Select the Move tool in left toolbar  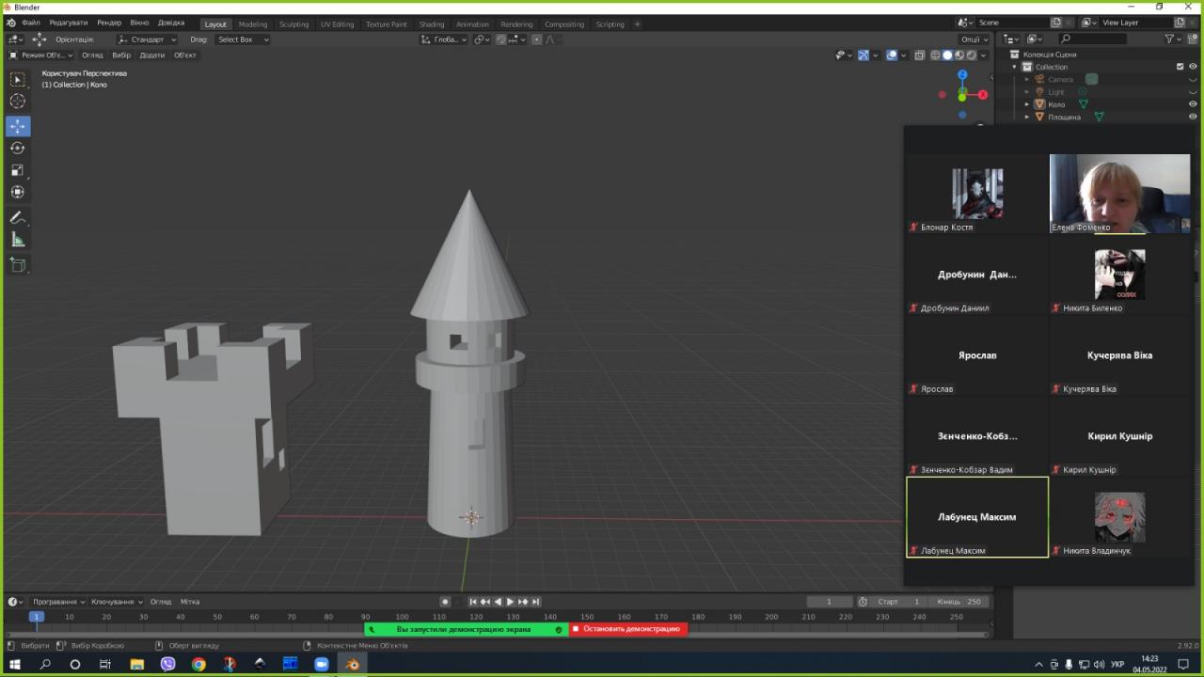[x=18, y=126]
